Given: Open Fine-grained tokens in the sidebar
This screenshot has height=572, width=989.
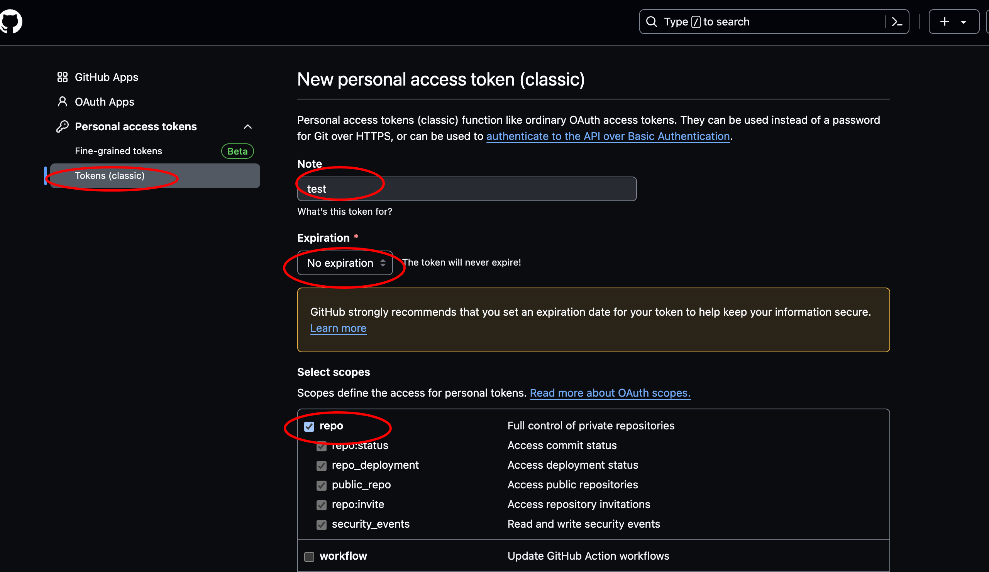Looking at the screenshot, I should pos(119,151).
